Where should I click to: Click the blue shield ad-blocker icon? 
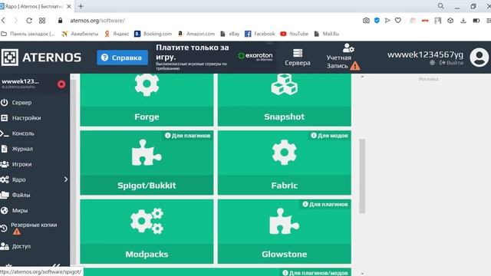click(377, 21)
